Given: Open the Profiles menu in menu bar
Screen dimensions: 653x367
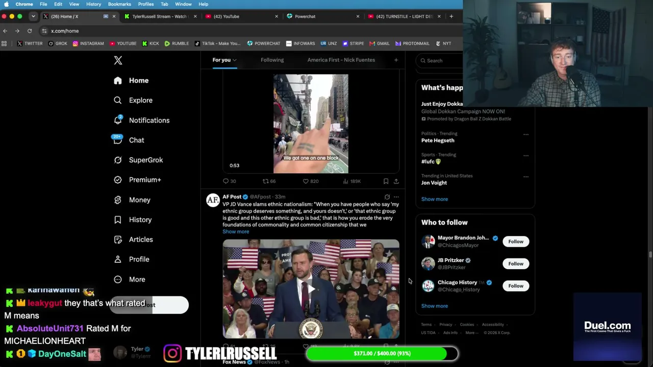Looking at the screenshot, I should (x=146, y=4).
